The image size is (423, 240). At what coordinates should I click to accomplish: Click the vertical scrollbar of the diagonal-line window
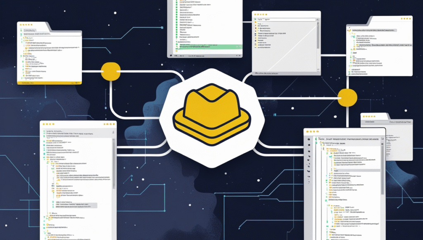pyautogui.click(x=318, y=35)
